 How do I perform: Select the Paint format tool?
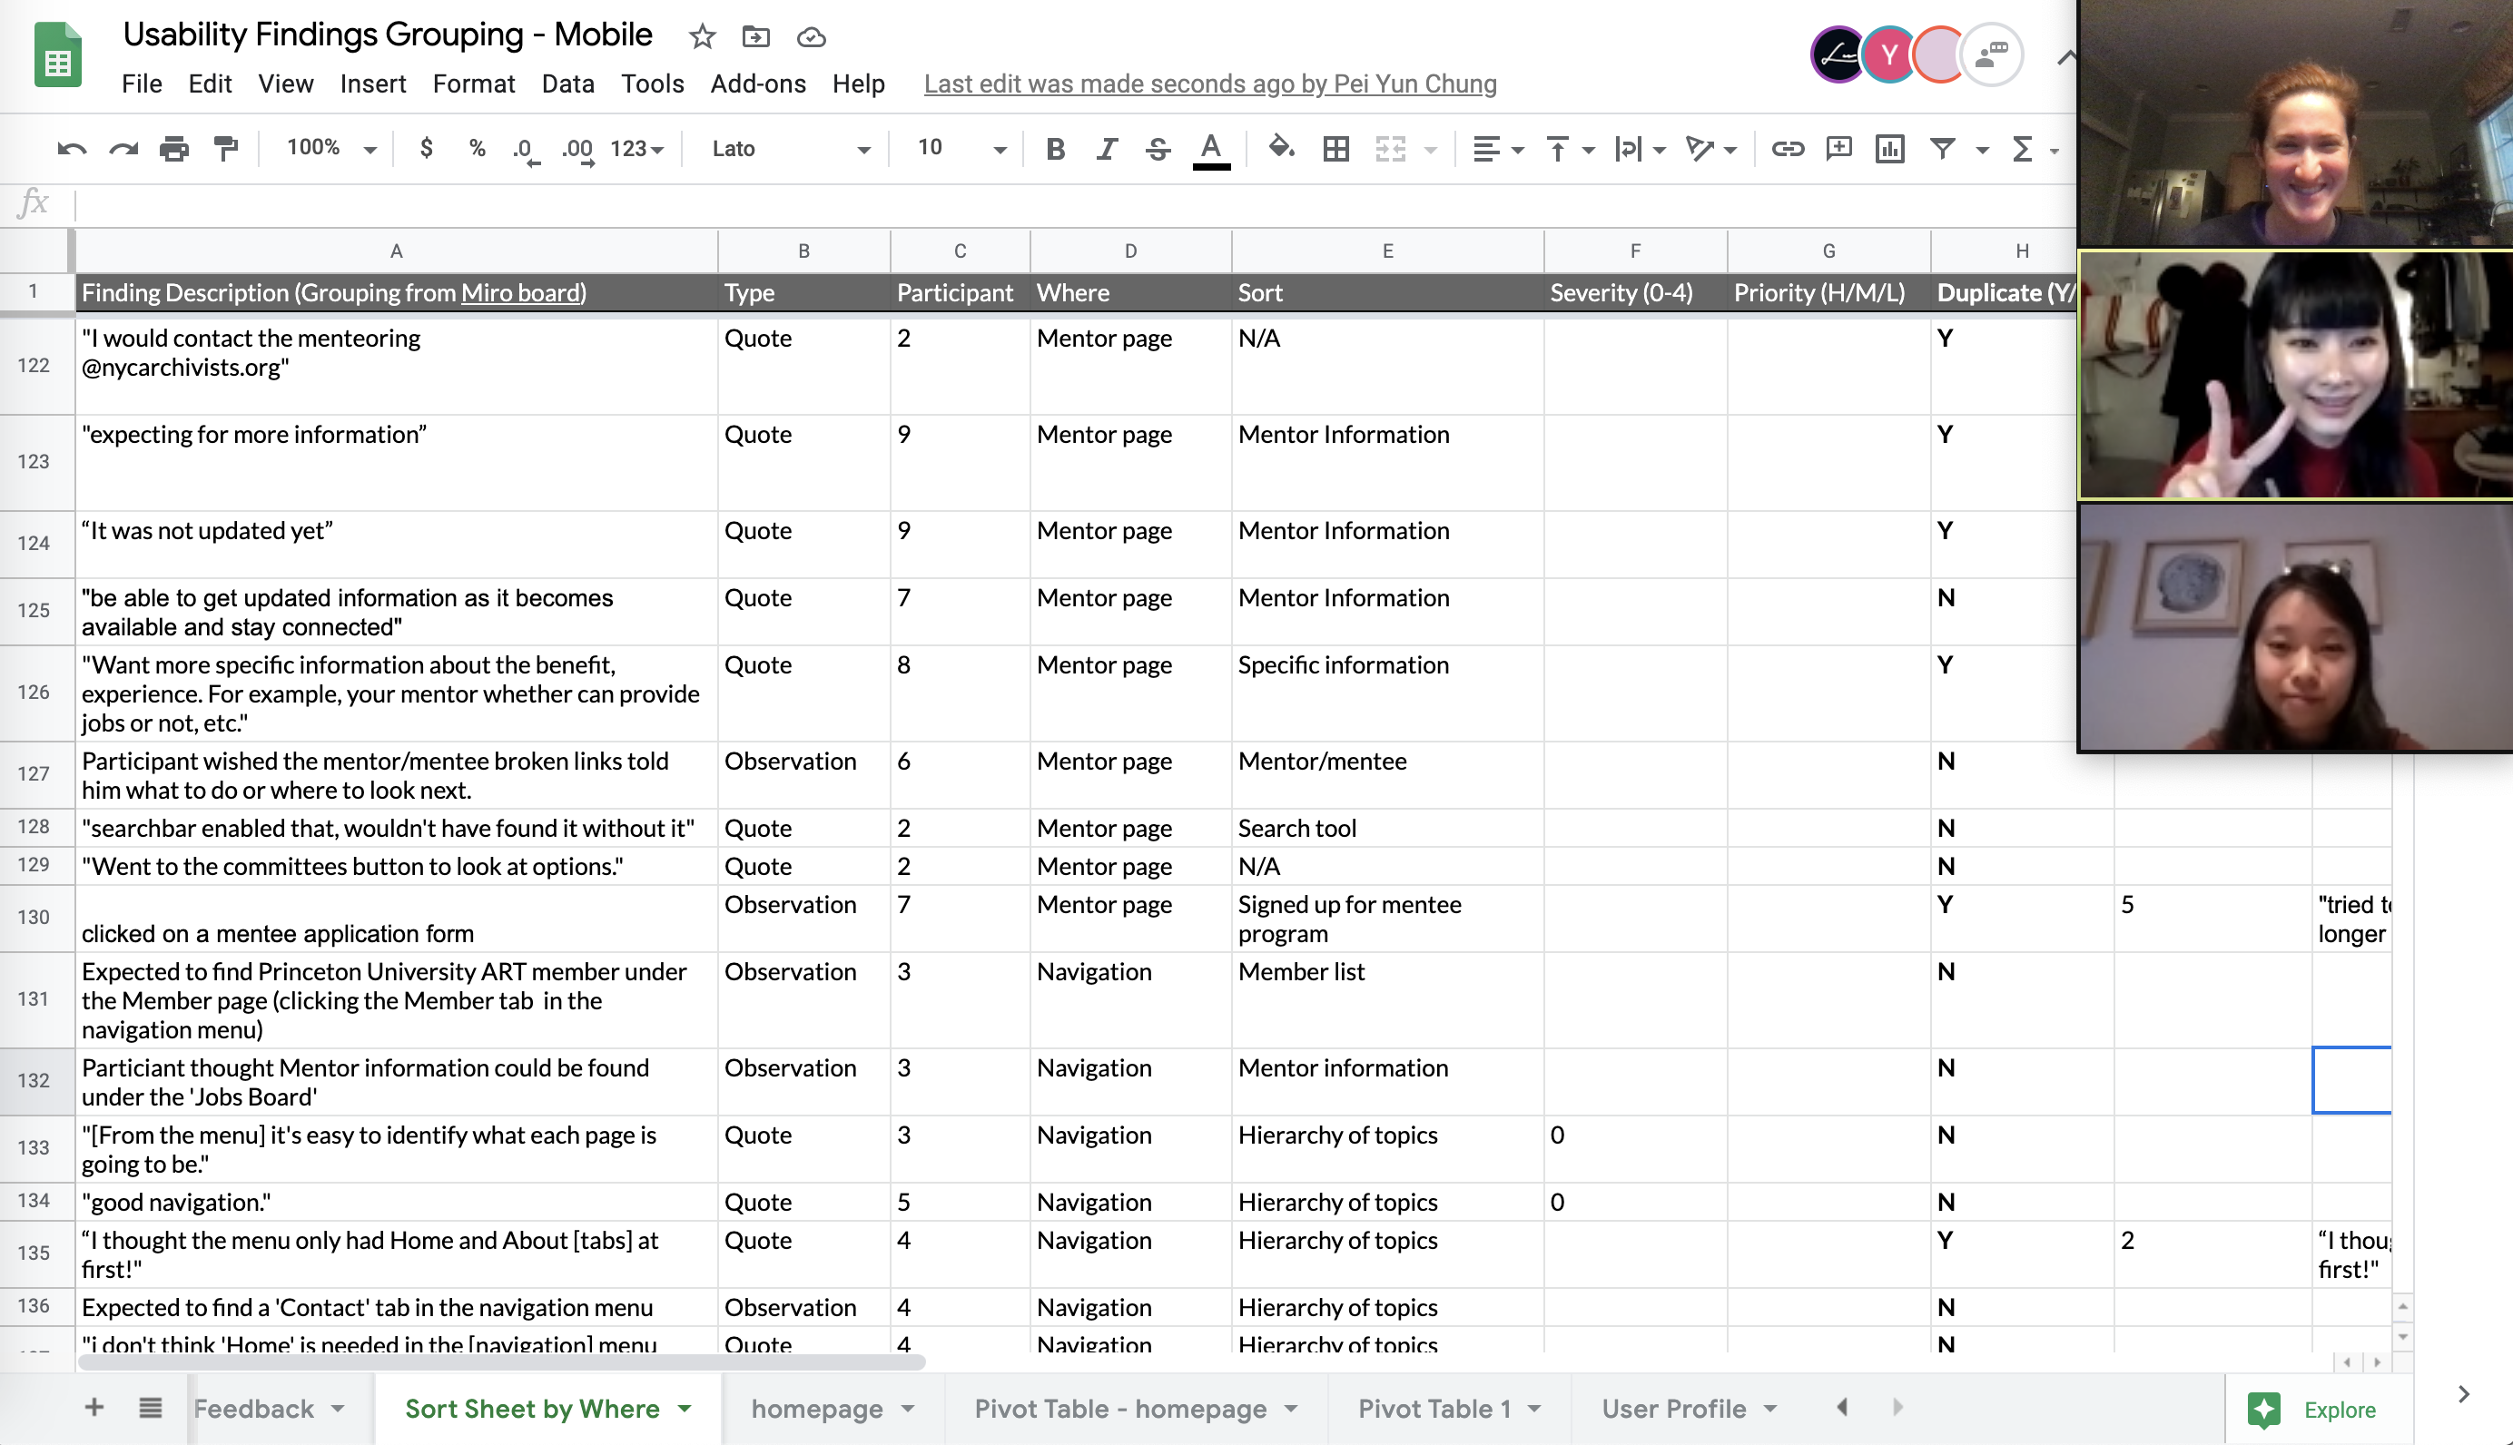point(225,149)
